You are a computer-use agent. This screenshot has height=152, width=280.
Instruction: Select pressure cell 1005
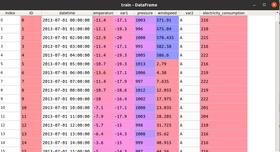[x=145, y=55]
